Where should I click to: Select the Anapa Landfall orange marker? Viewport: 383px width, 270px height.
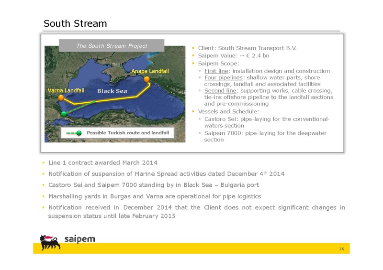[x=147, y=79]
